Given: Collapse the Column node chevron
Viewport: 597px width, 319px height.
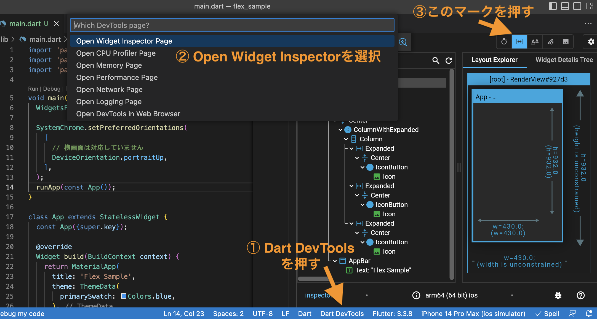Looking at the screenshot, I should coord(346,139).
